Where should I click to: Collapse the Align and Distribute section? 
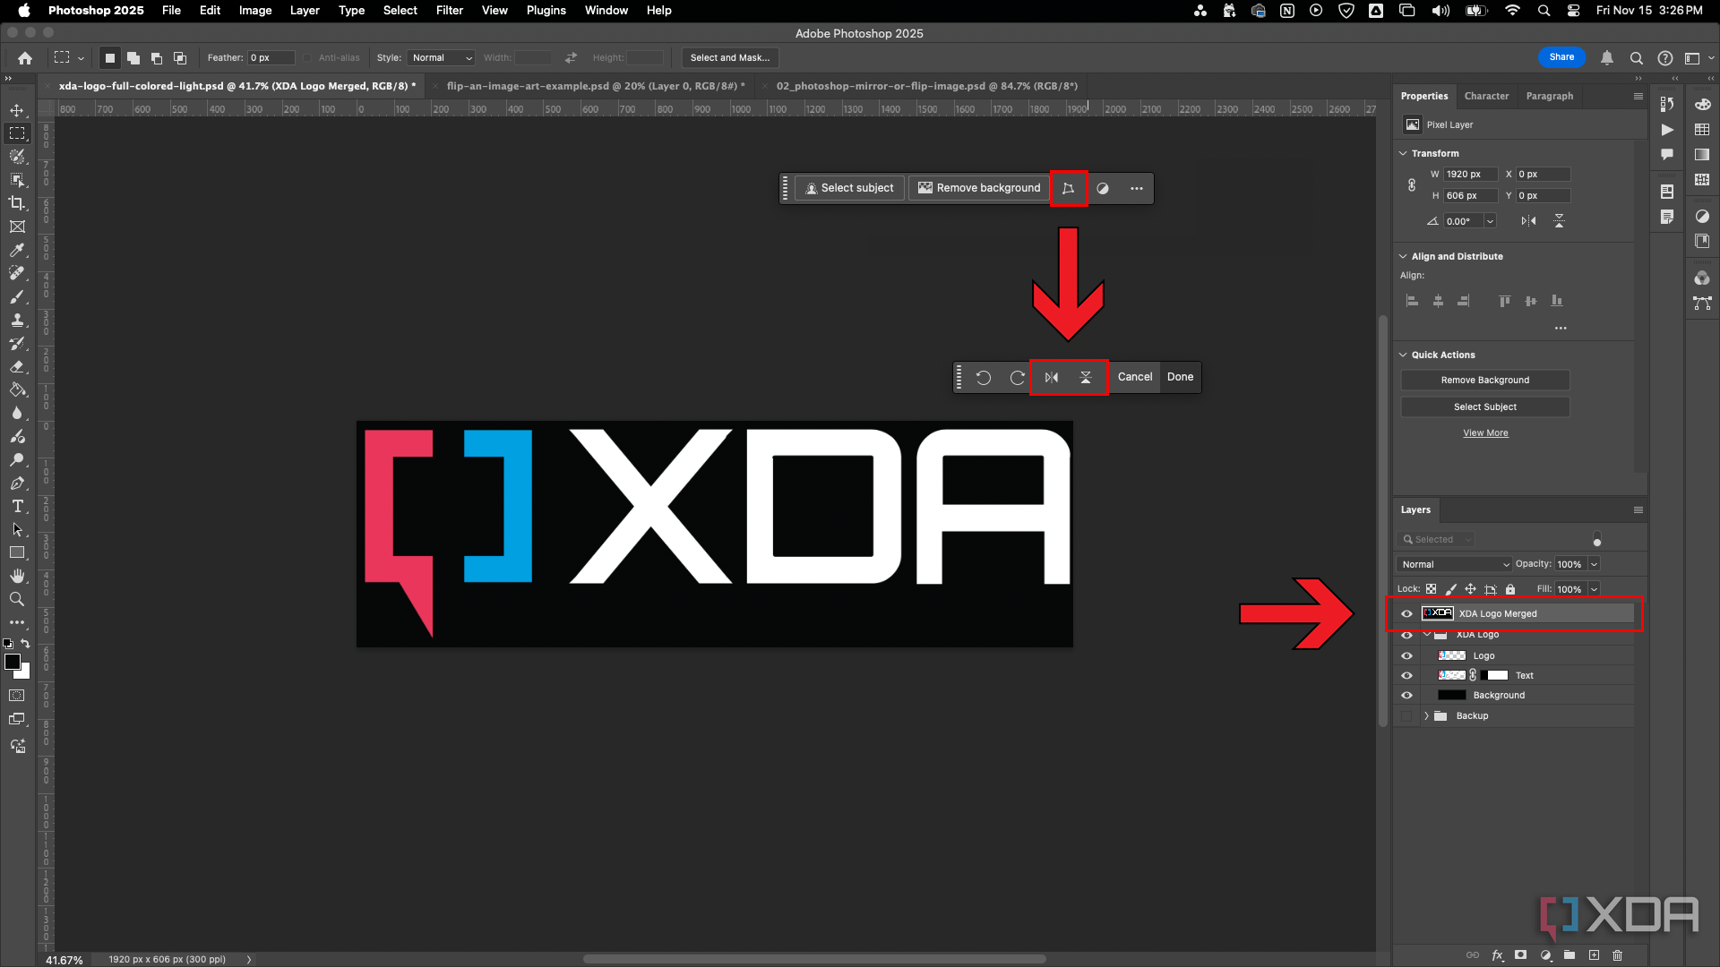pos(1404,257)
